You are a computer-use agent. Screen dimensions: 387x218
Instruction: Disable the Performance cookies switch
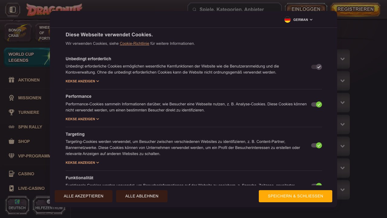click(317, 104)
